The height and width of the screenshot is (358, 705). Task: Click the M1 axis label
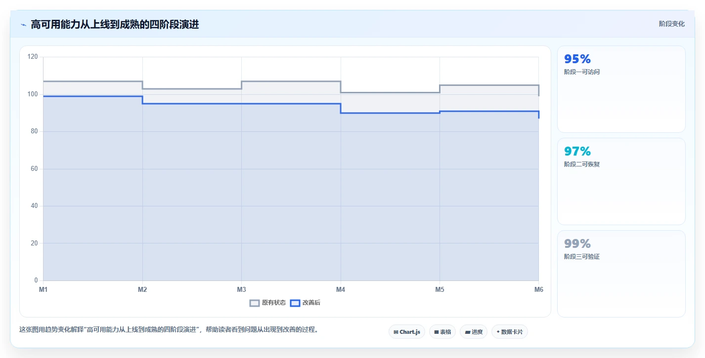pyautogui.click(x=44, y=289)
